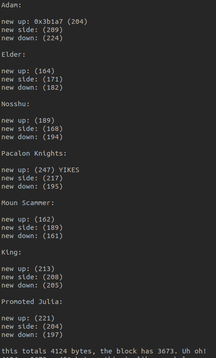The image size is (216, 358).
Task: Click Nosshu's 'new side: (168)' line
Action: tap(32, 129)
